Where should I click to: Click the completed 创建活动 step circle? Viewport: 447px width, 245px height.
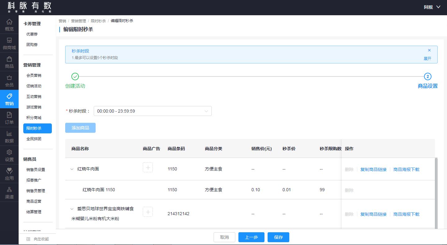tap(75, 76)
